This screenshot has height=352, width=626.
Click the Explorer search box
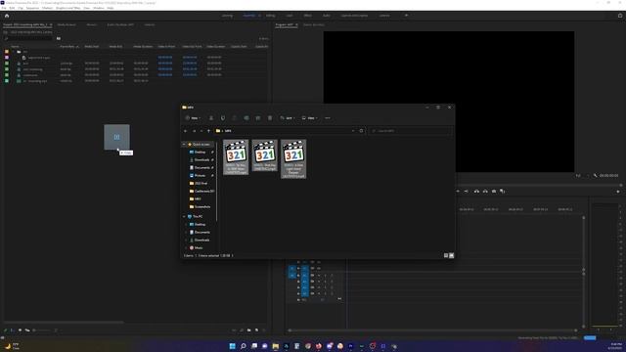click(x=411, y=131)
